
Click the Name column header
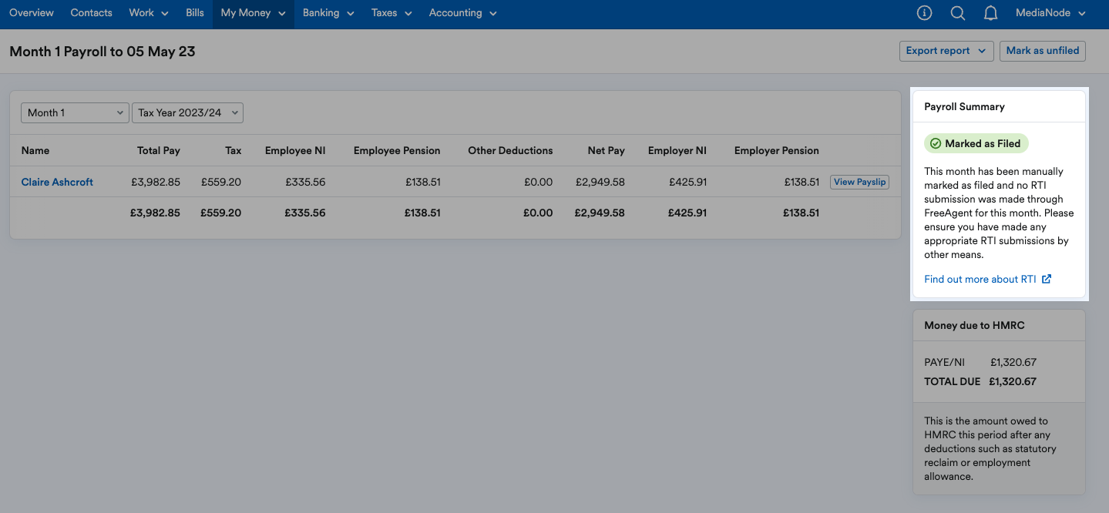point(35,150)
